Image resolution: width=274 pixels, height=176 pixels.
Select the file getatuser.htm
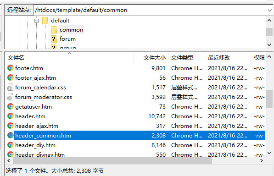(x=34, y=107)
